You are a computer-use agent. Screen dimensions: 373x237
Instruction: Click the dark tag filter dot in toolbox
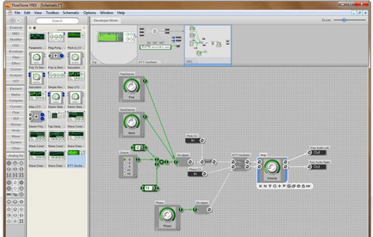[34, 28]
